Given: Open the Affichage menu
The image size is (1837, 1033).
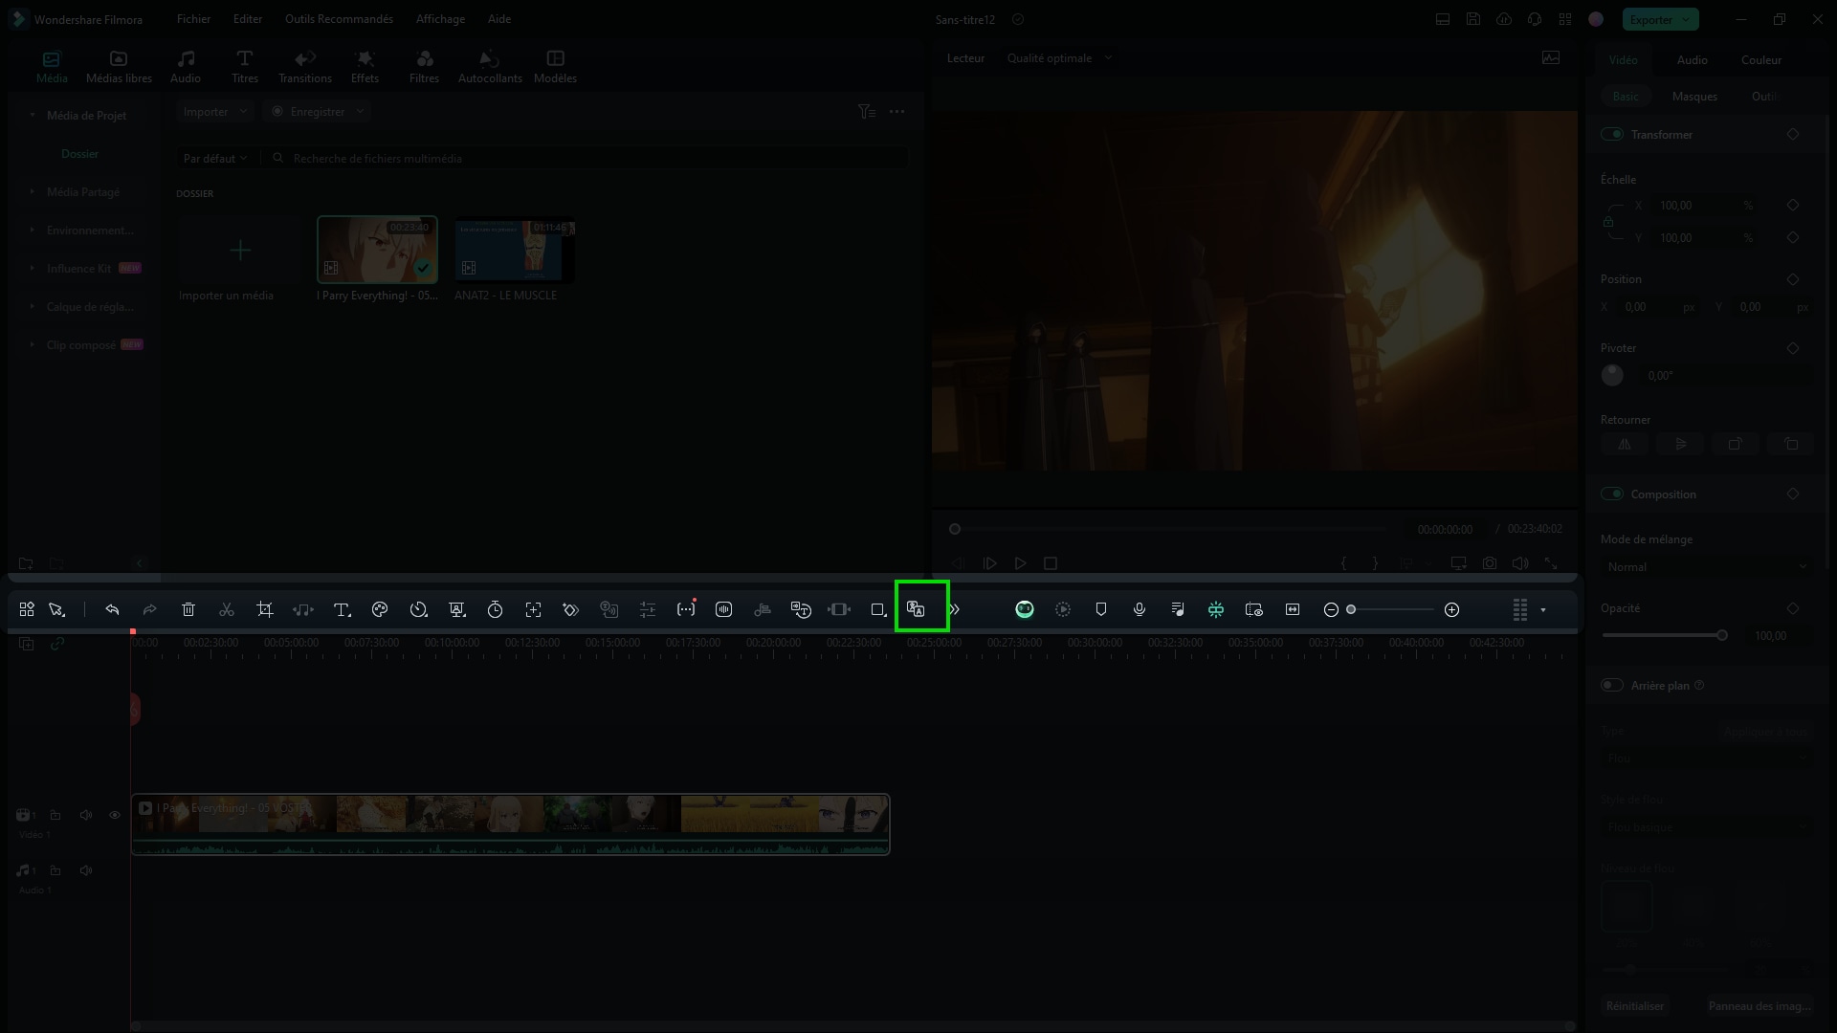Looking at the screenshot, I should click(x=439, y=17).
